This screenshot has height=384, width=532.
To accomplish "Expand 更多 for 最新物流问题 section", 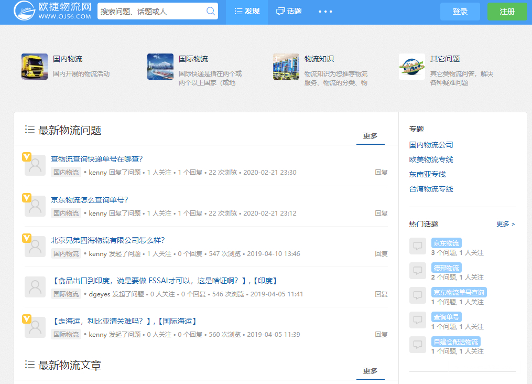I will pyautogui.click(x=370, y=136).
